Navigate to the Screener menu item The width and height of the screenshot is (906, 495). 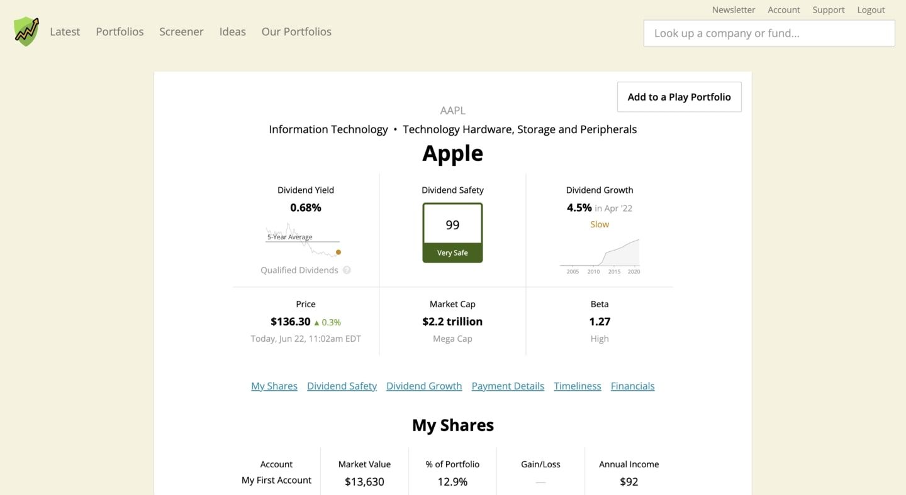point(181,31)
